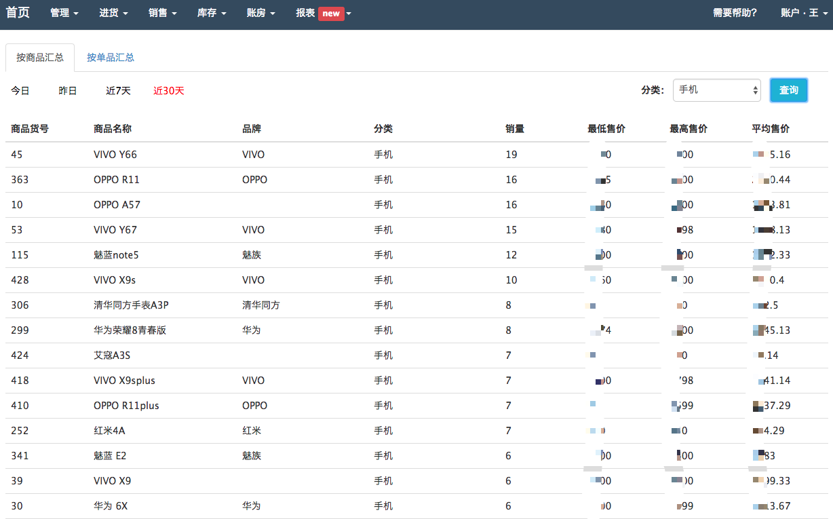The height and width of the screenshot is (519, 833).
Task: Open the 账户 · 王 account dropdown
Action: 804,13
